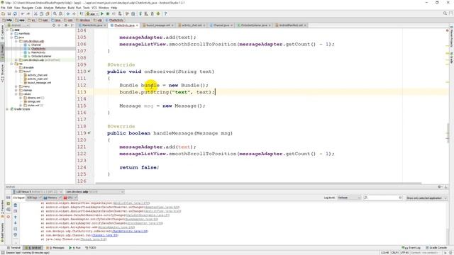Click the Help question mark toolbar icon
This screenshot has height=255, width=454.
click(x=165, y=13)
